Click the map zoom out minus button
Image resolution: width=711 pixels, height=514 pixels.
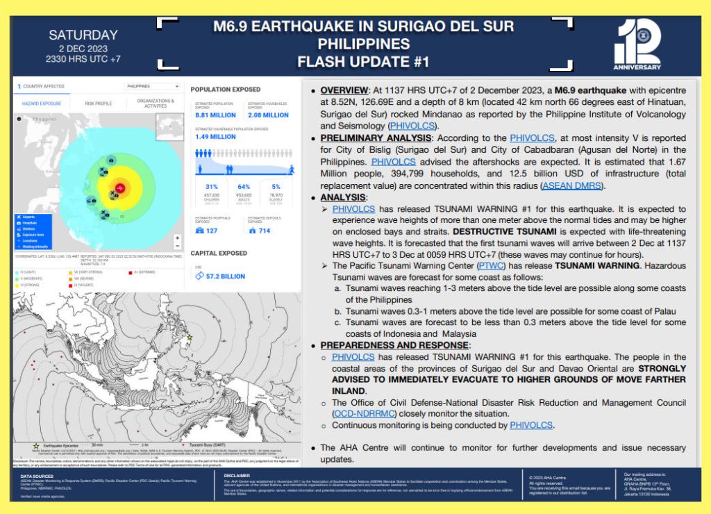178,247
